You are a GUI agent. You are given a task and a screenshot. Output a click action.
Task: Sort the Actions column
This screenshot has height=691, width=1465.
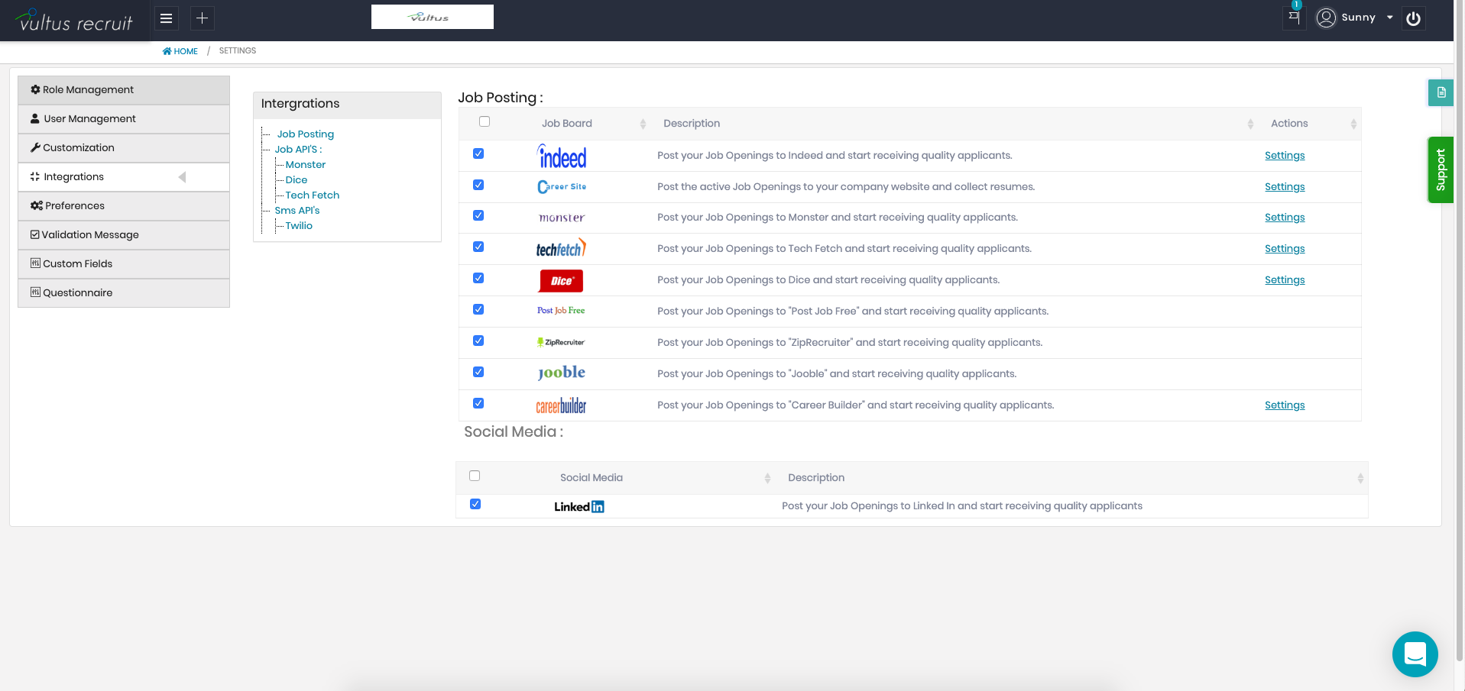1353,124
